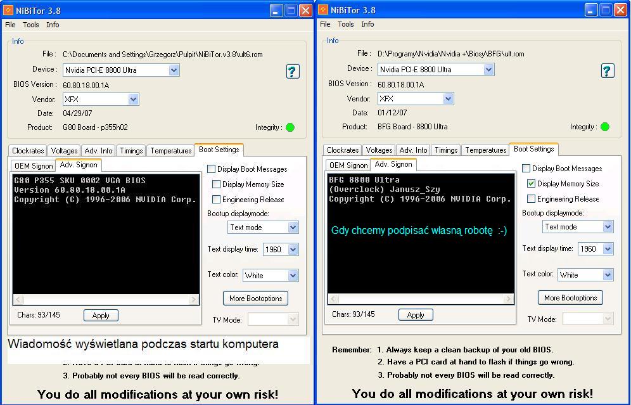Open File menu in left window

point(11,25)
